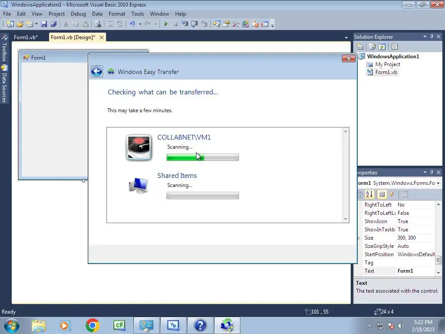Show Events lightning bolt in Properties
Viewport: 445px width, 334px height.
(392, 194)
